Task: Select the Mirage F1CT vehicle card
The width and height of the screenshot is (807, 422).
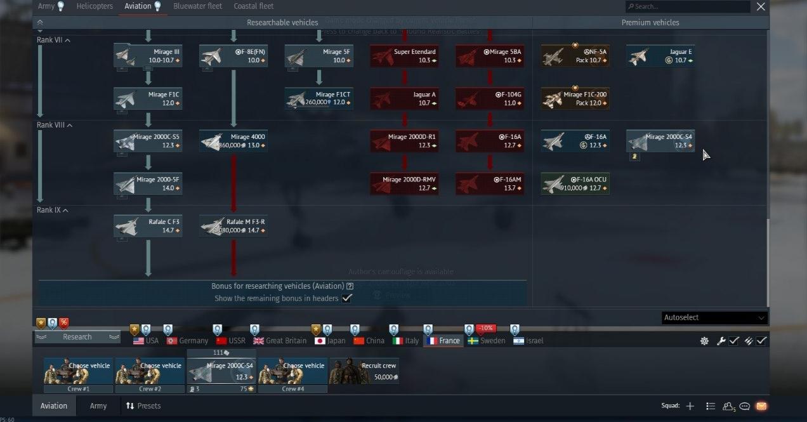Action: pyautogui.click(x=319, y=98)
